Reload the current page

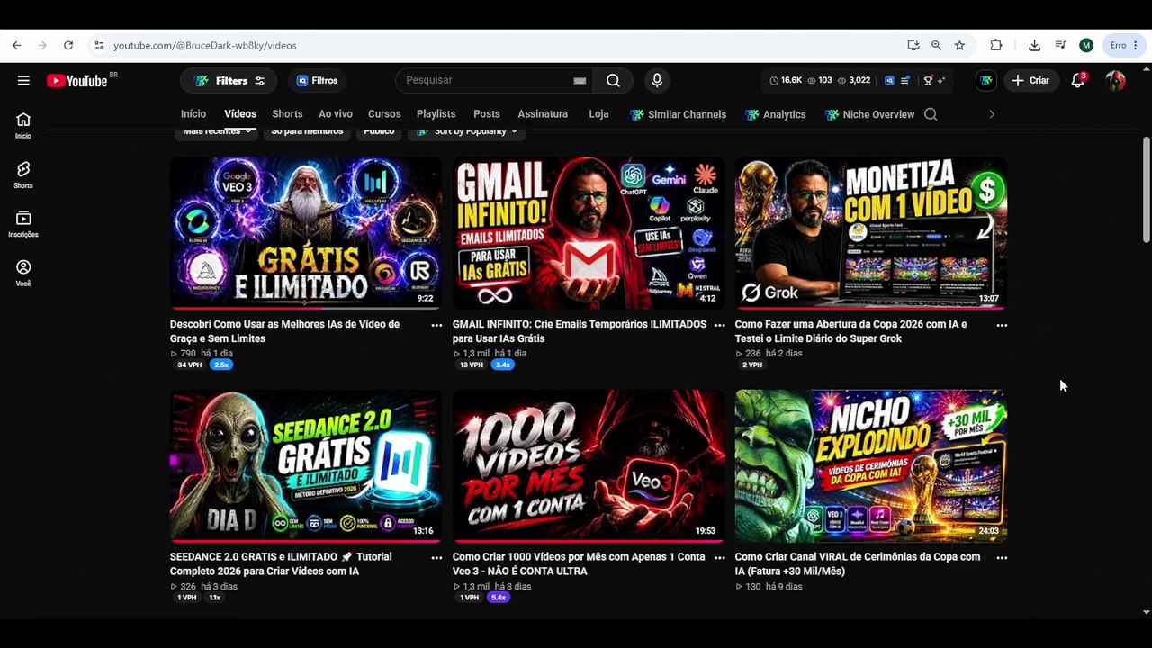68,45
